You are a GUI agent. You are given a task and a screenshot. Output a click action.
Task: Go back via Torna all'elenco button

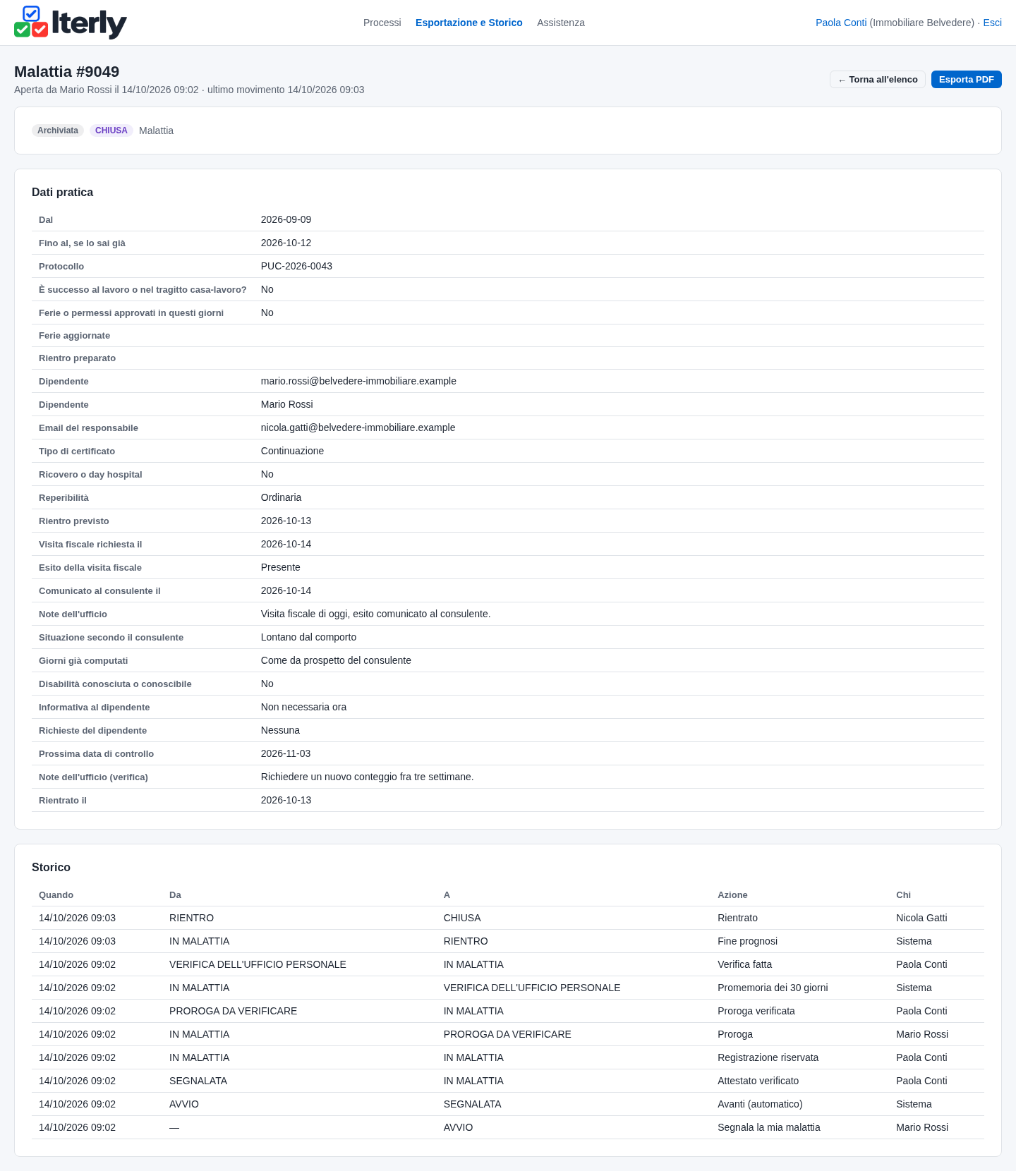pyautogui.click(x=878, y=80)
